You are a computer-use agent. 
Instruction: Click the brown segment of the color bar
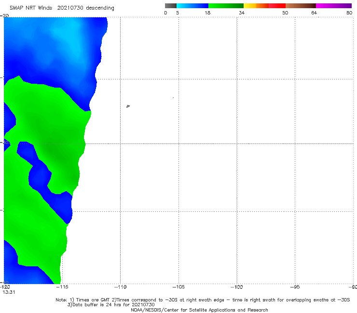pyautogui.click(x=301, y=6)
